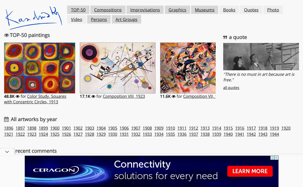This screenshot has height=187, width=303.
Task: View artworks from year 1903
Action: pos(89,128)
